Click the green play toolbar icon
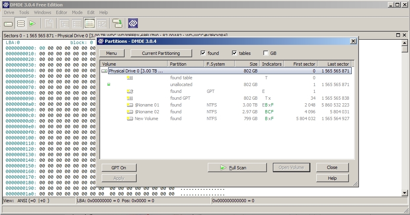 (33, 24)
